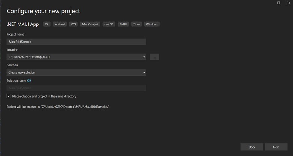Viewport: 293px width, 156px height.
Task: Click the disabled Solution name field
Action: click(76, 88)
